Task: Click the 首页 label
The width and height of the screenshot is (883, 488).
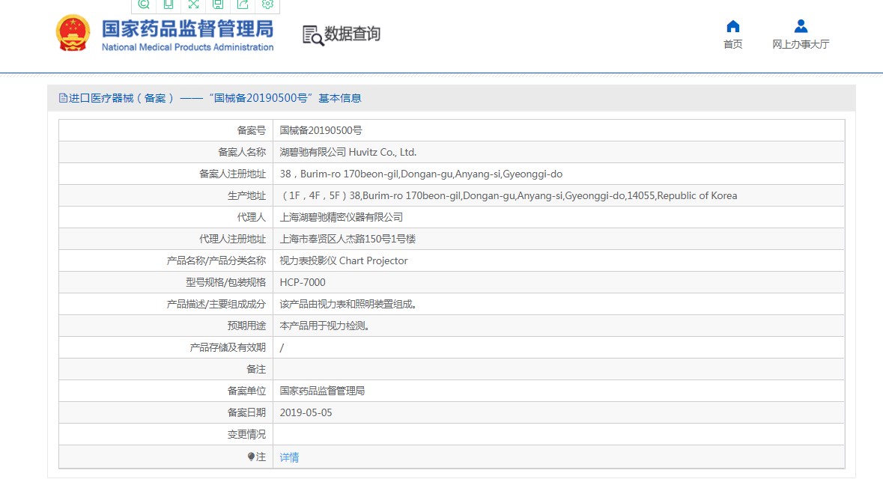Action: (732, 44)
